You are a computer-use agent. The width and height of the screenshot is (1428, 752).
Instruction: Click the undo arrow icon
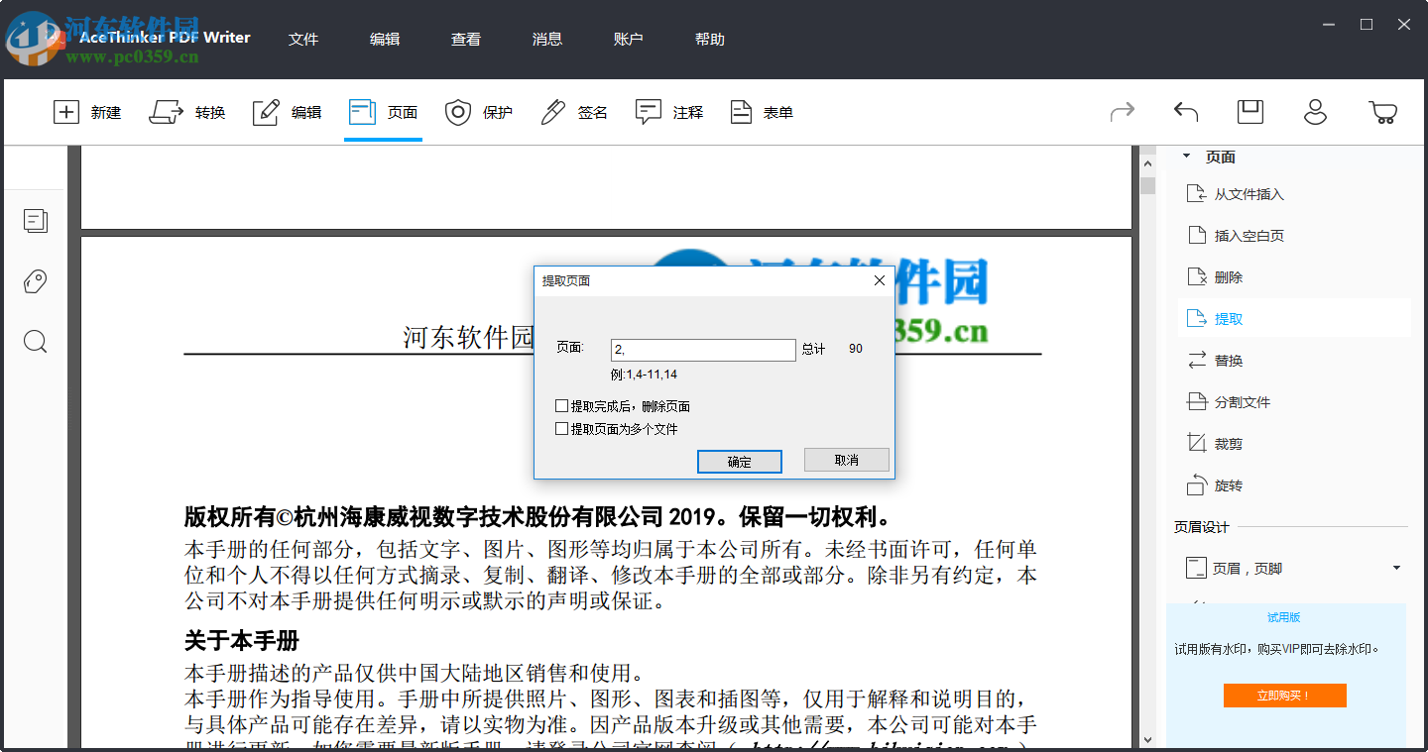pos(1185,112)
